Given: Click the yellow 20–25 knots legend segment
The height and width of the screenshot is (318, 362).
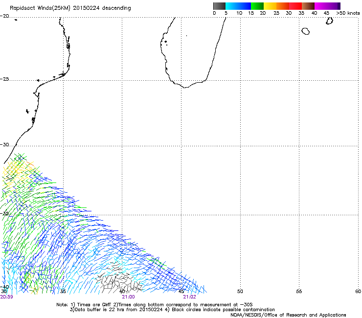Looking at the screenshot, I should coord(270,6).
